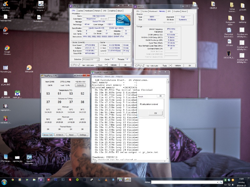Switch to Super PI taskbar button

click(121, 180)
